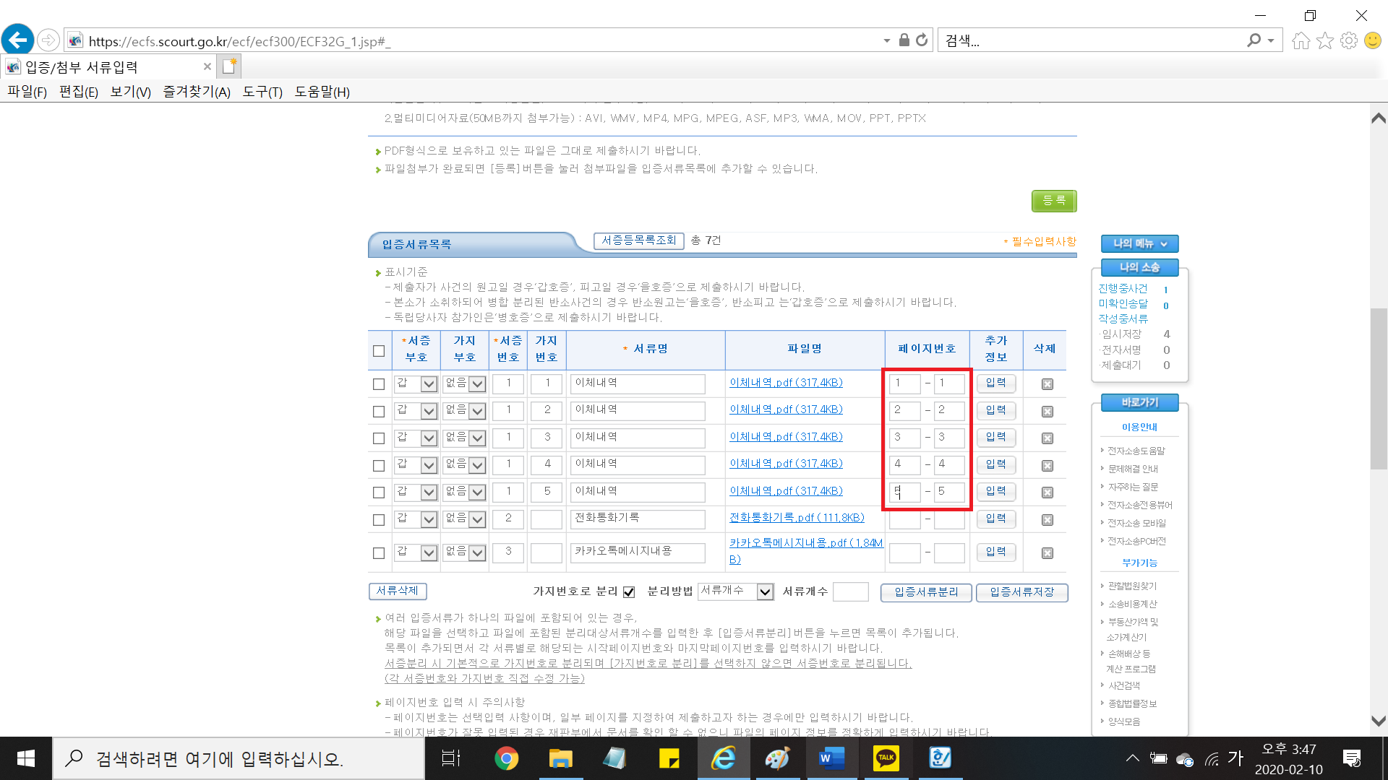The width and height of the screenshot is (1388, 780).
Task: Open the favorites star icon
Action: coord(1324,41)
